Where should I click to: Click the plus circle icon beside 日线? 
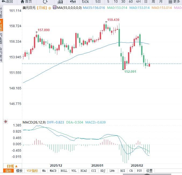(x=49, y=8)
